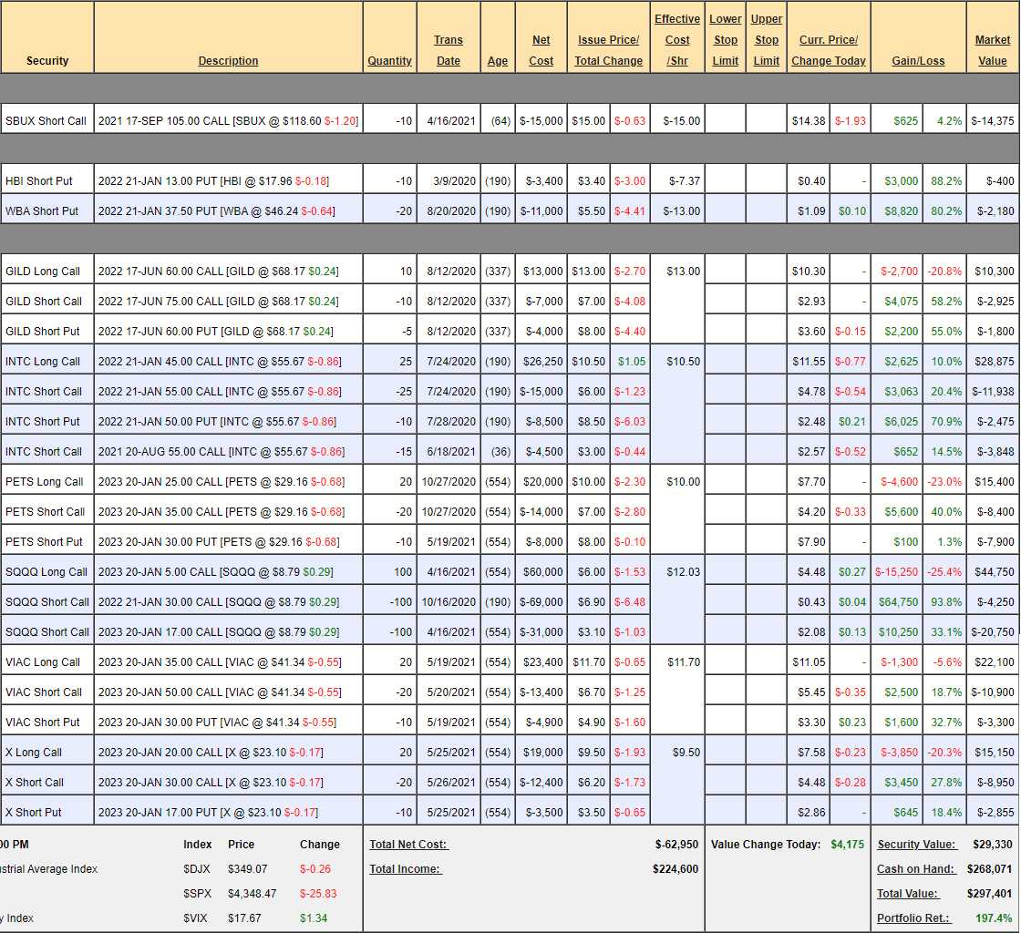
Task: Select the GILD Long Call description cell
Action: pyautogui.click(x=228, y=271)
